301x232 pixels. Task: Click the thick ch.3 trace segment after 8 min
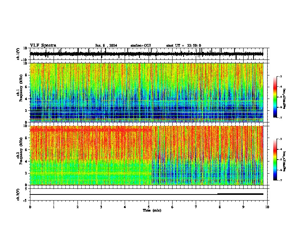click(240, 194)
